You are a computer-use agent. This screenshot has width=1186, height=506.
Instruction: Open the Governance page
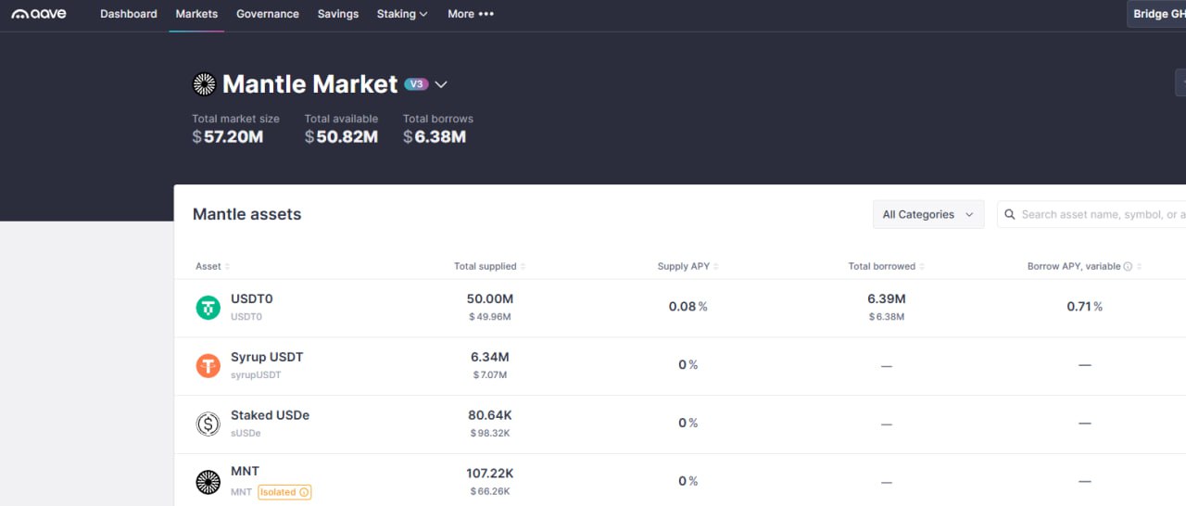pyautogui.click(x=267, y=14)
